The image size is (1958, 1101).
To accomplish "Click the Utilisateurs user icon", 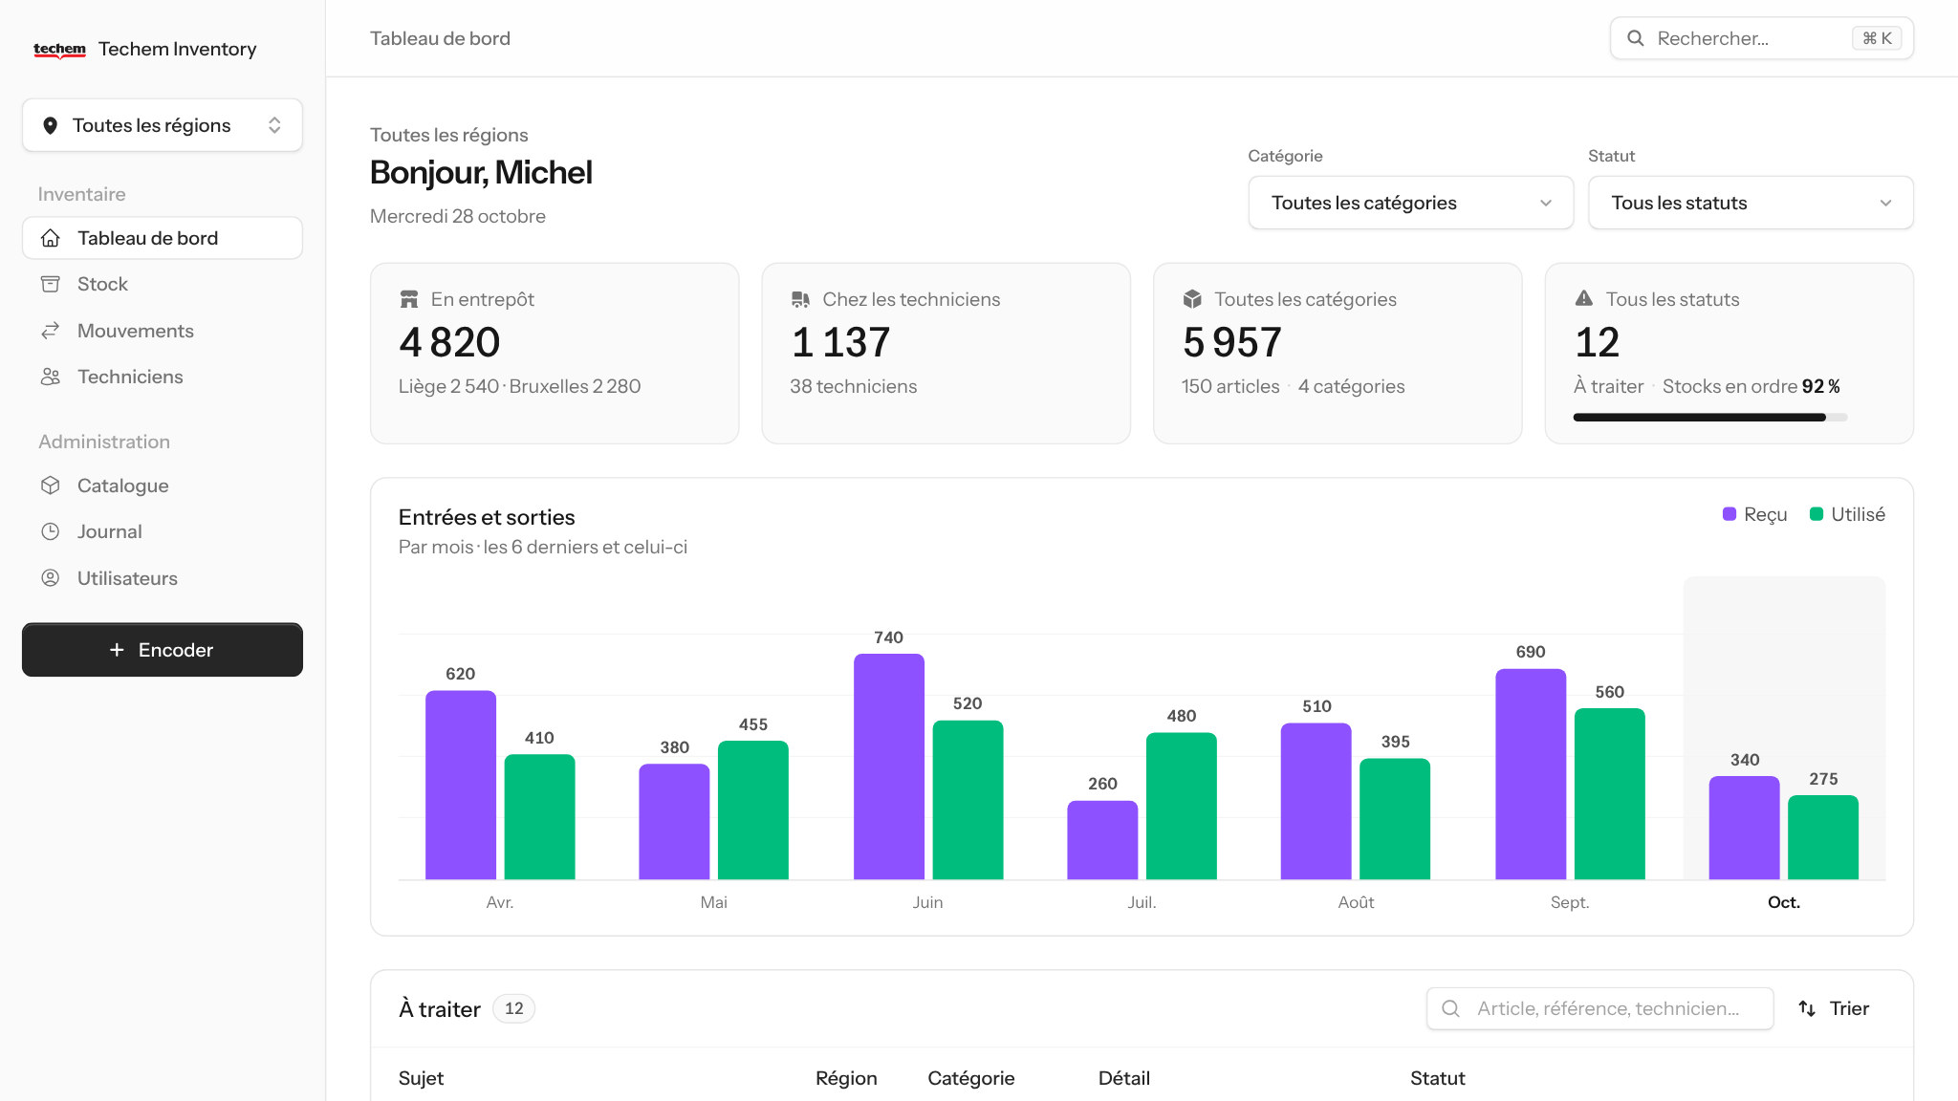I will pos(51,578).
